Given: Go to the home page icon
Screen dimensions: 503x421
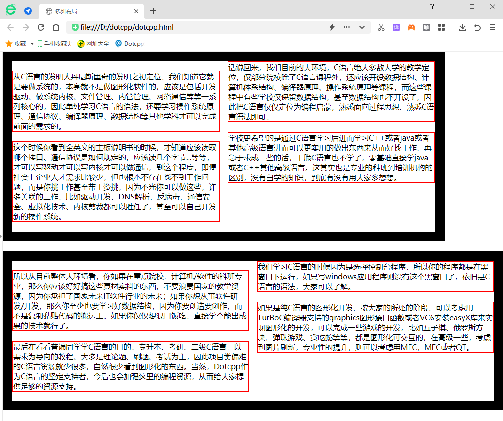Looking at the screenshot, I should click(x=55, y=27).
